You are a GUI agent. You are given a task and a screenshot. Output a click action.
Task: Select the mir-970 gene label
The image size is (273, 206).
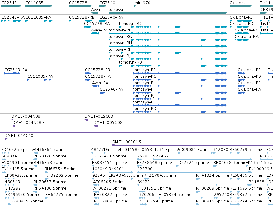point(142,3)
